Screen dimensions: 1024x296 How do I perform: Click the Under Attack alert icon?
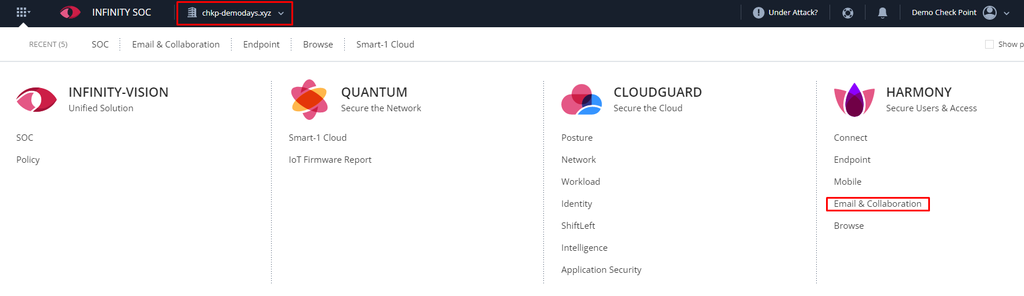coord(758,13)
